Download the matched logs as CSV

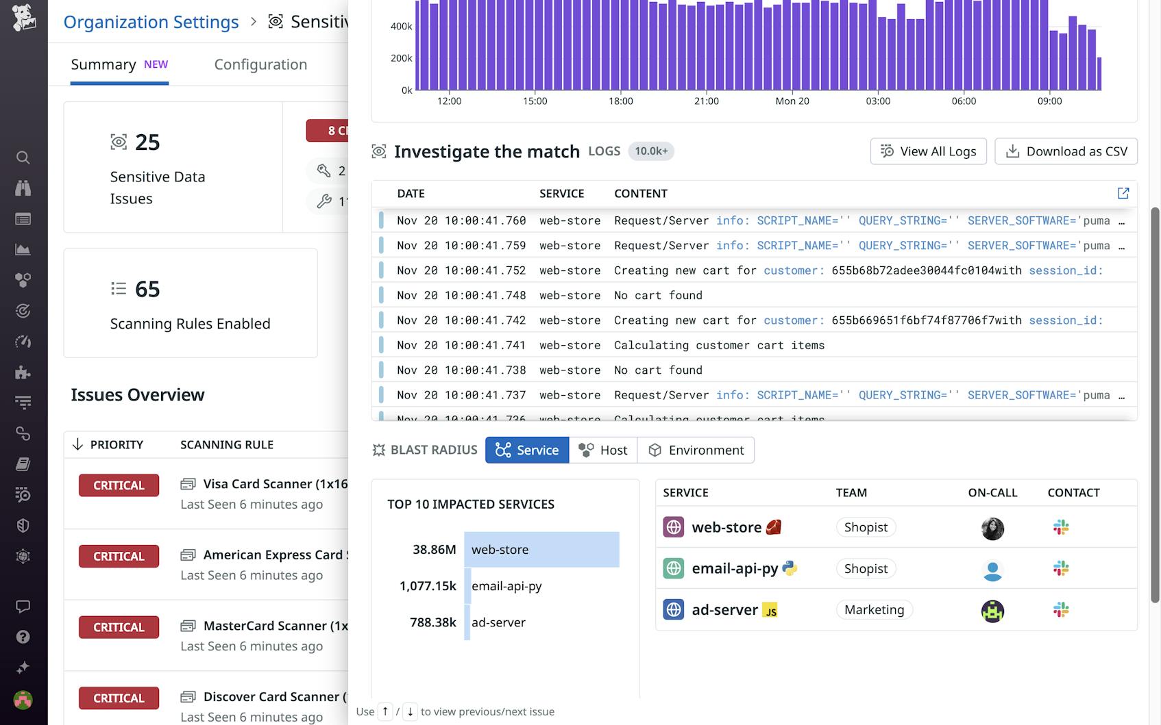(x=1066, y=151)
